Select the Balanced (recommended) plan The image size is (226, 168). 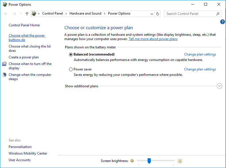(71, 55)
